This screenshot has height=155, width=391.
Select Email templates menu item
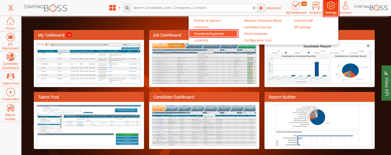(256, 34)
